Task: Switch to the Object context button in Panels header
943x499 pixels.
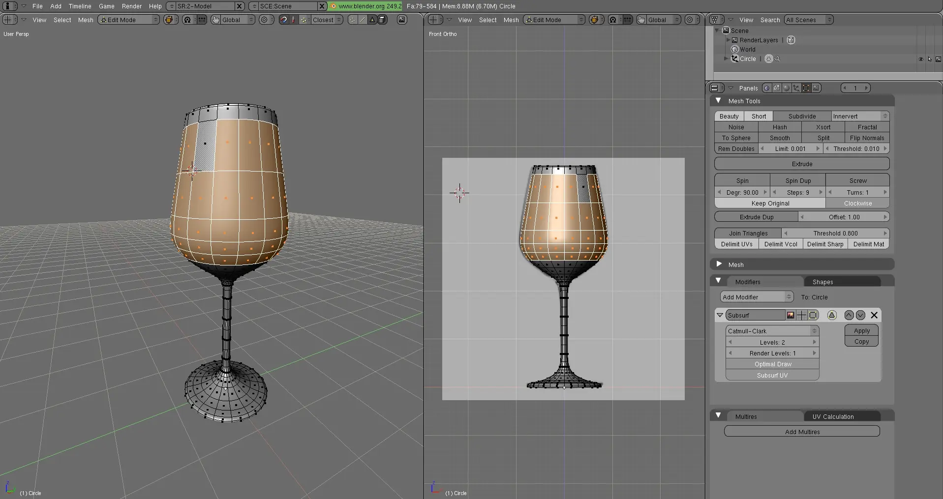Action: click(796, 88)
